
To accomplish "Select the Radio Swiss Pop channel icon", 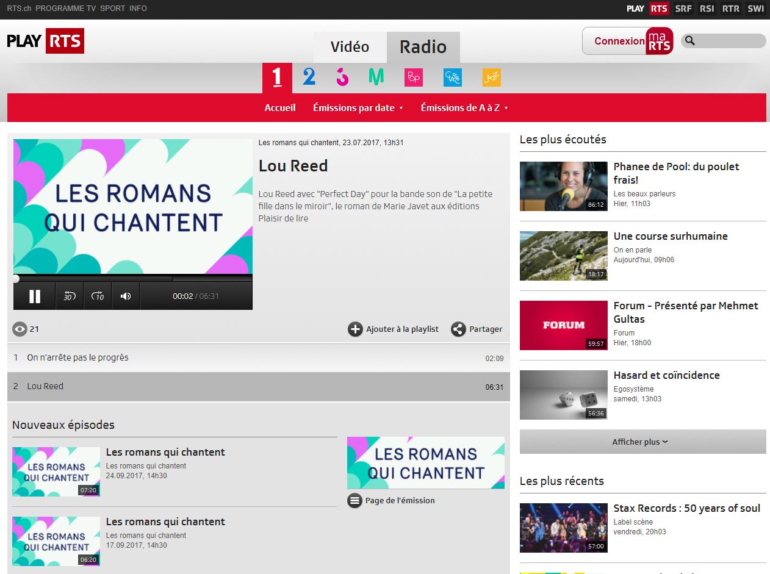I will click(413, 77).
